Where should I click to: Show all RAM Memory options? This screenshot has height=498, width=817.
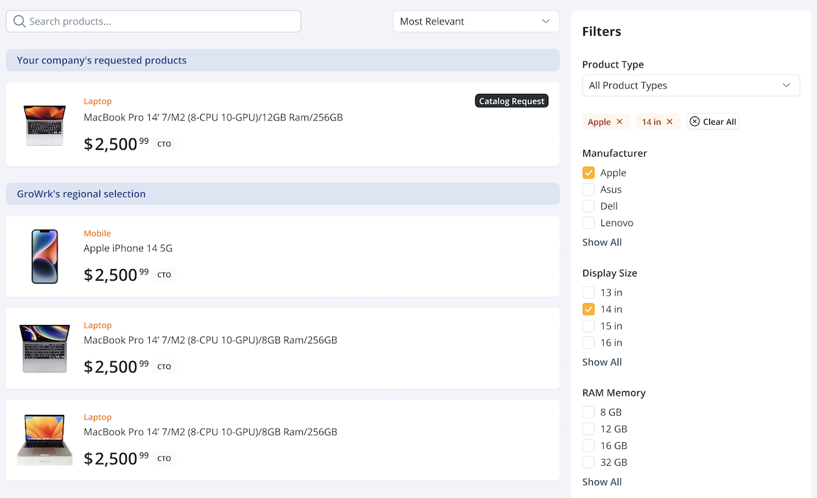coord(602,482)
